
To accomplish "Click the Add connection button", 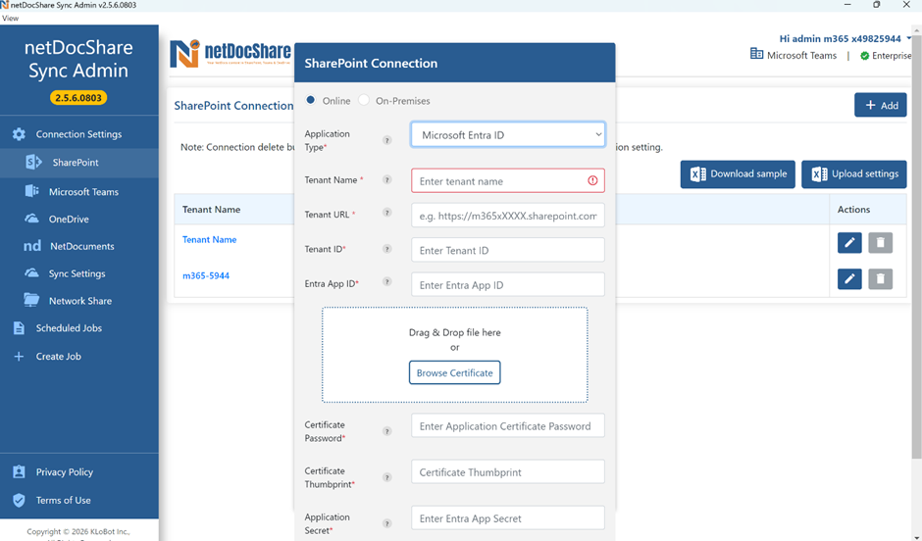I will coord(880,105).
